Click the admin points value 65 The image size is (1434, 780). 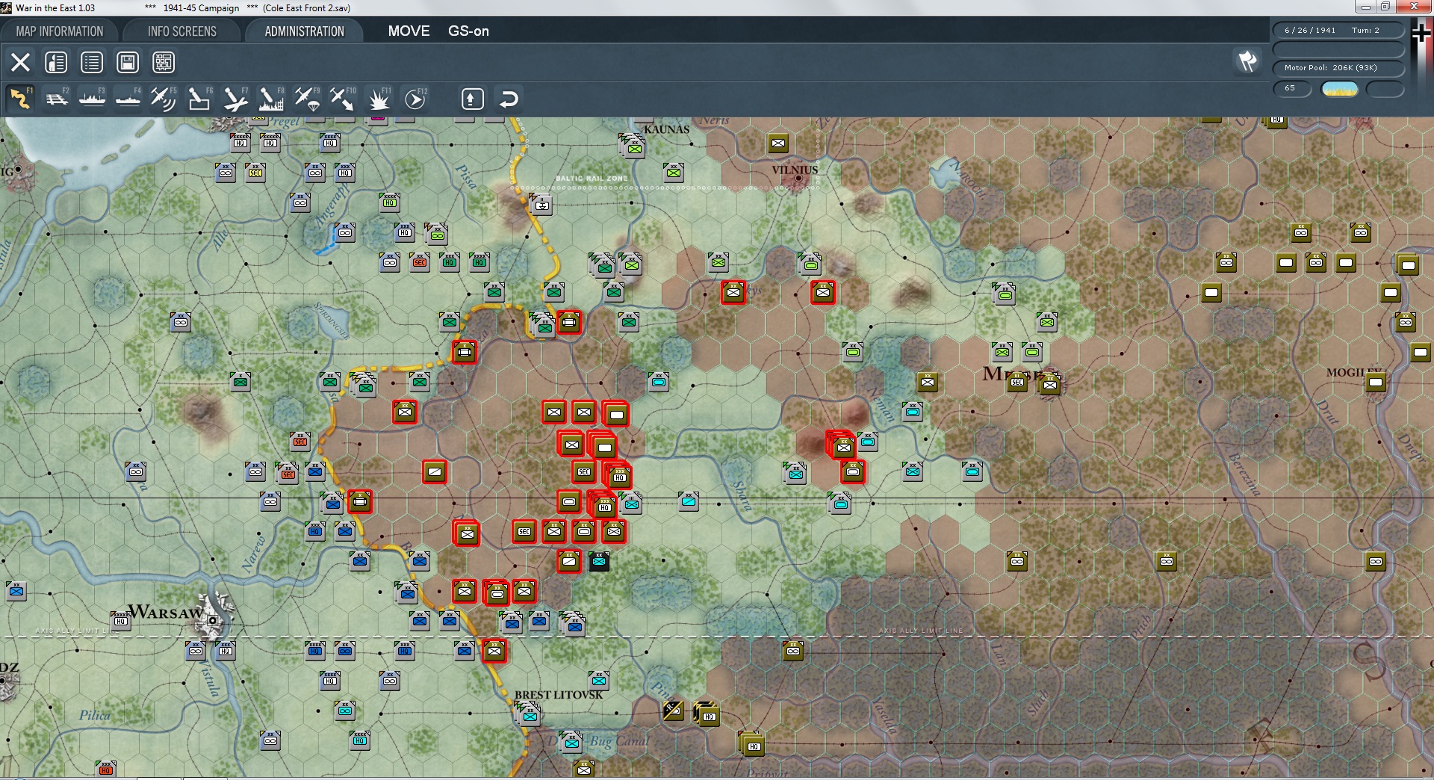[x=1292, y=88]
